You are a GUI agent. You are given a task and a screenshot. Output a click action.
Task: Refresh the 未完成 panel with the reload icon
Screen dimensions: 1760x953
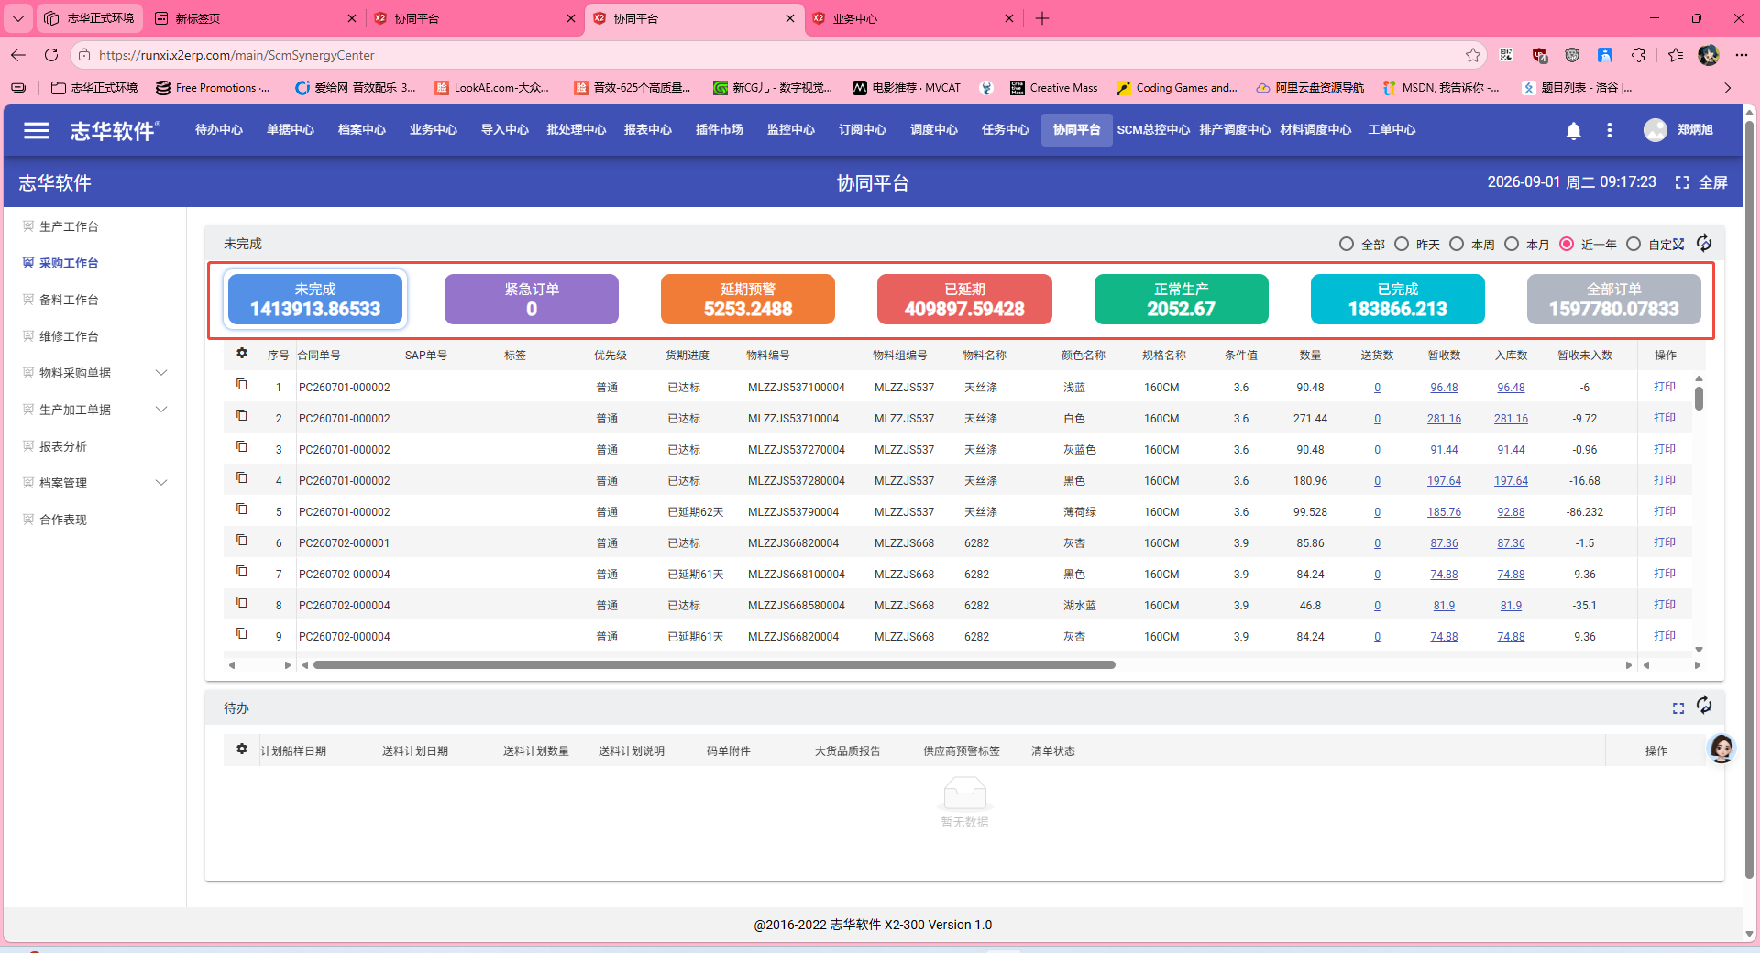click(1703, 244)
